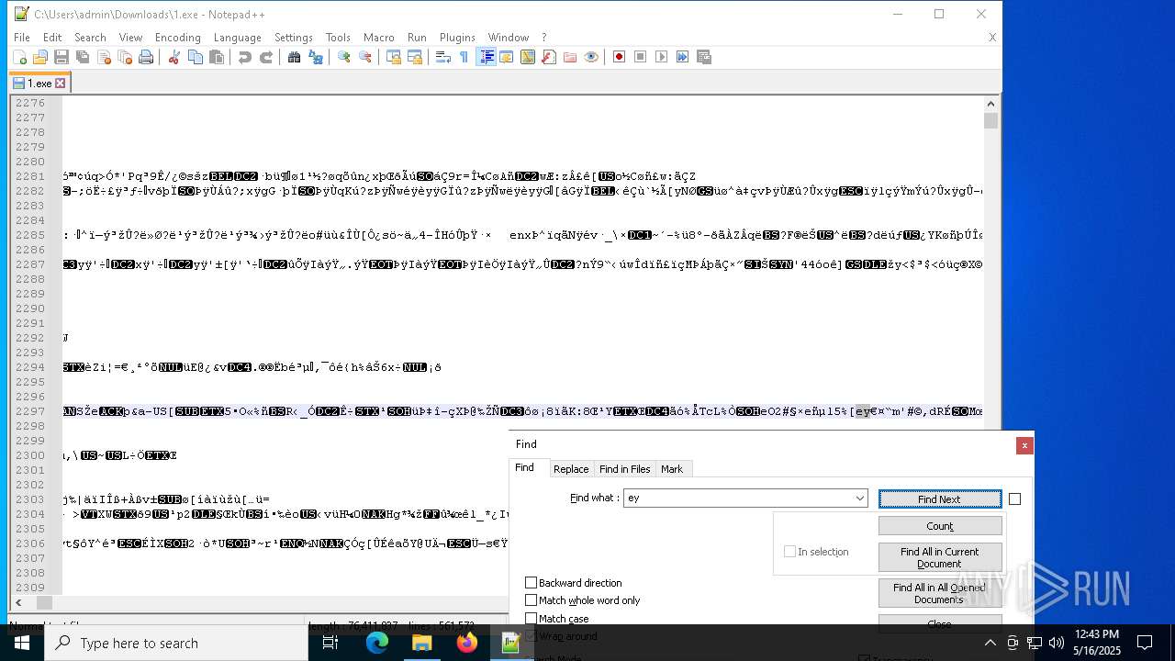Open the Windows Start menu
This screenshot has width=1175, height=661.
tap(22, 643)
